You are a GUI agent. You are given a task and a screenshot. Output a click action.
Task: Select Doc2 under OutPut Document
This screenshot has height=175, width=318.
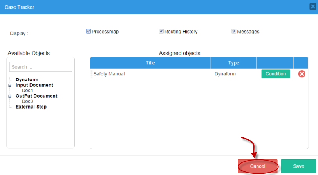(x=27, y=101)
